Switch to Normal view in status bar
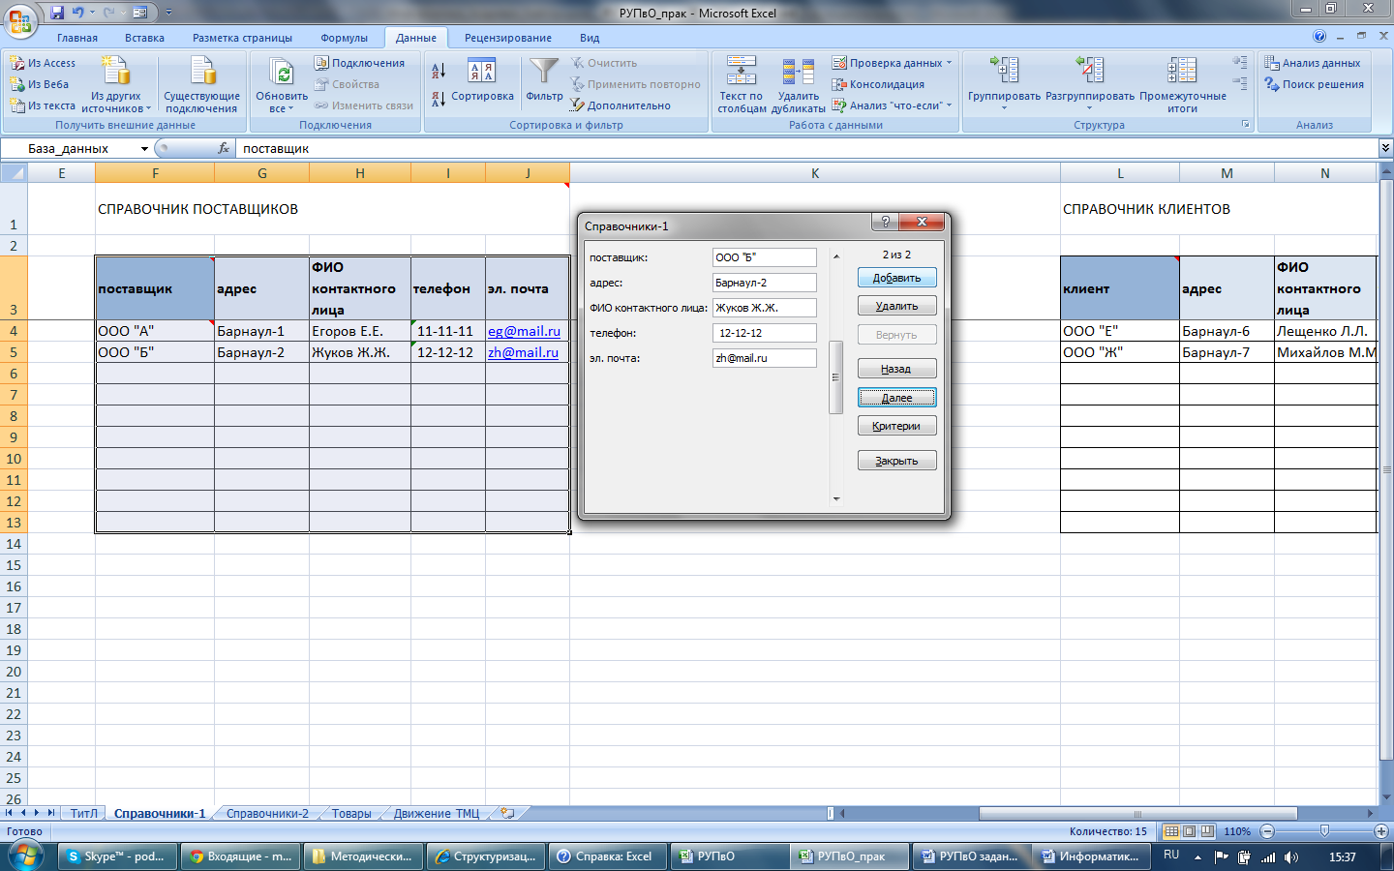1394x871 pixels. tap(1171, 831)
